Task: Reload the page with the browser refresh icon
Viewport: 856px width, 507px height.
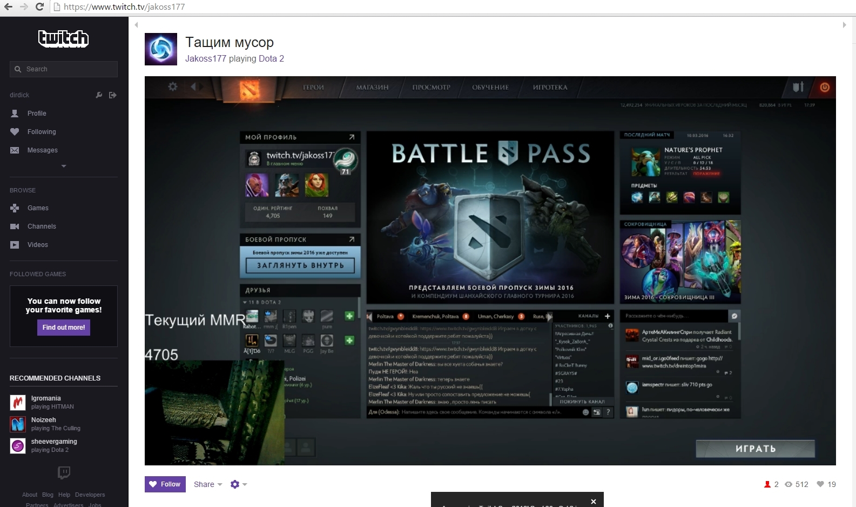Action: pyautogui.click(x=39, y=7)
